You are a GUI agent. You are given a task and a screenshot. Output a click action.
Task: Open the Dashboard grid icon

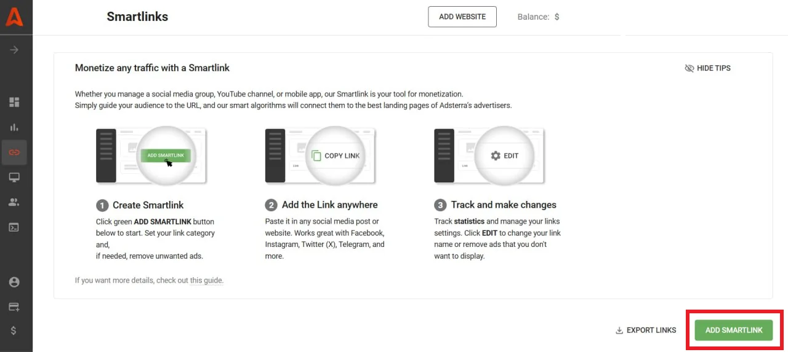pyautogui.click(x=14, y=102)
